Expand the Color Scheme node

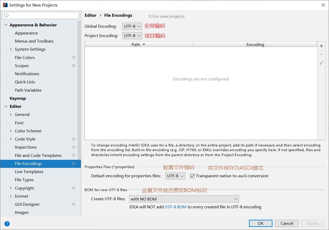point(11,131)
